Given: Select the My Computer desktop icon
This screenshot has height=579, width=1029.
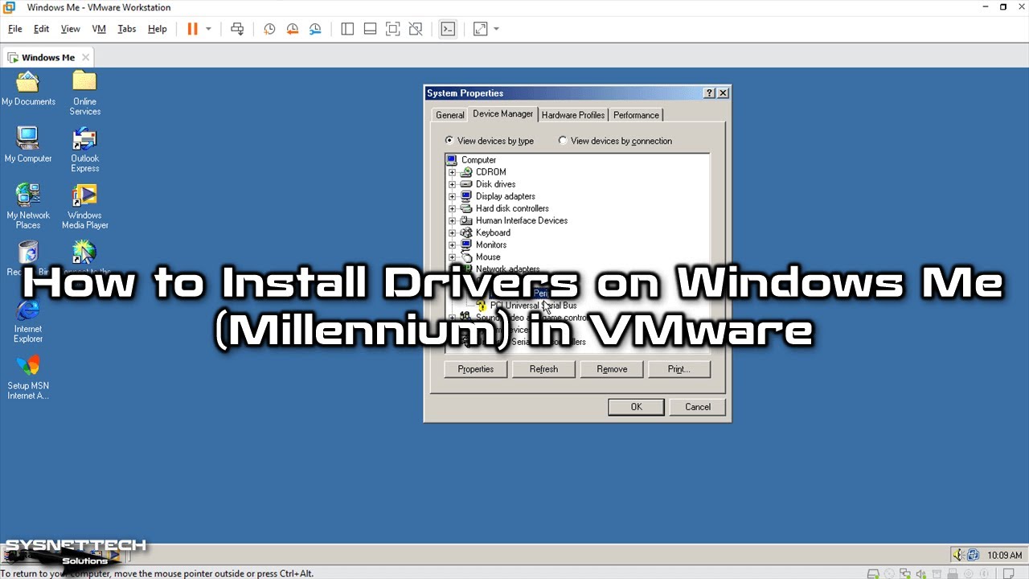Looking at the screenshot, I should pyautogui.click(x=28, y=145).
